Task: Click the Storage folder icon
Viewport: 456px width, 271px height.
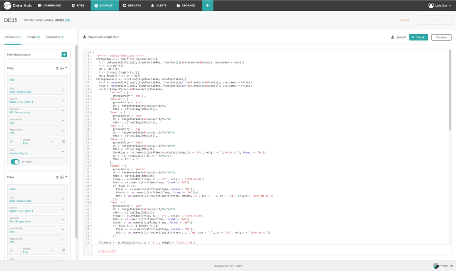Action: click(178, 6)
